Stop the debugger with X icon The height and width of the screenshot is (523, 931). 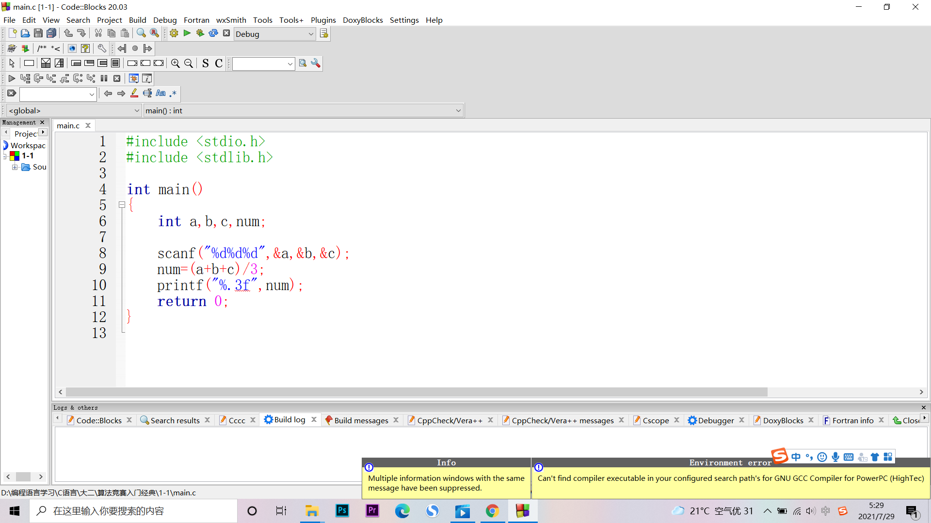pos(117,78)
